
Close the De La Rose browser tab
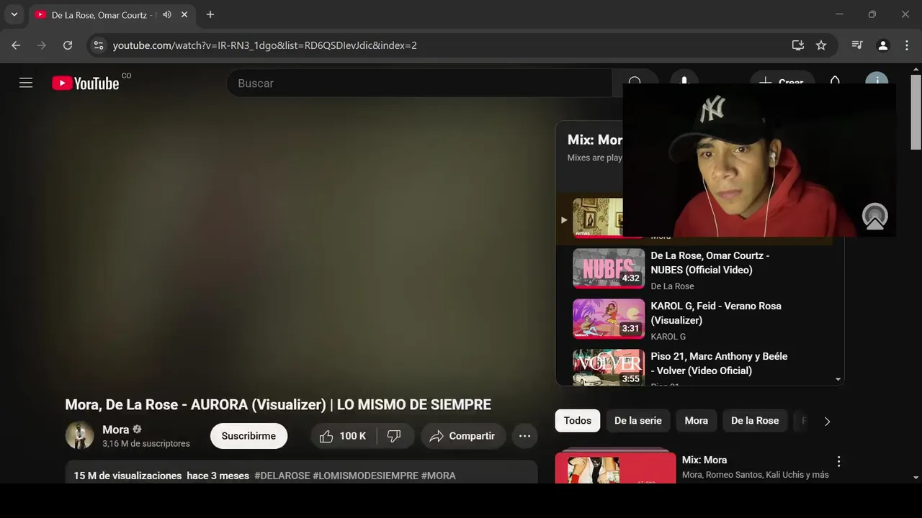pyautogui.click(x=185, y=14)
